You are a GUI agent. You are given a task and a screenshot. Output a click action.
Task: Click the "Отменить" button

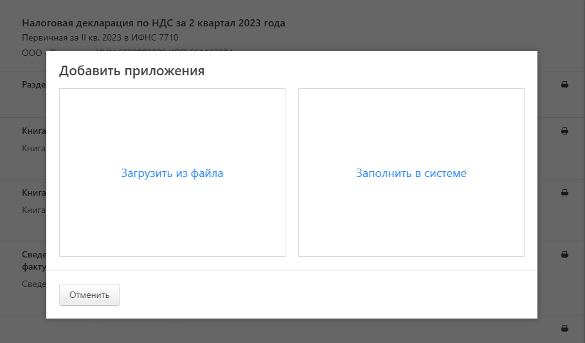89,295
